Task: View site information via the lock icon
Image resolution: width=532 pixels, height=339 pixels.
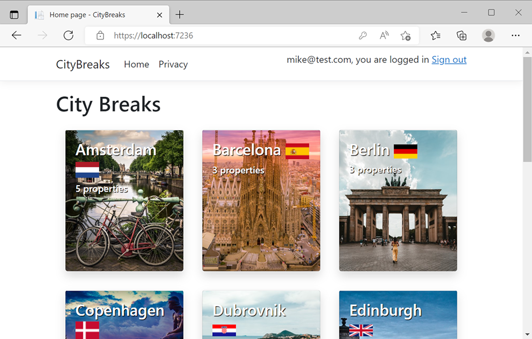Action: click(x=100, y=35)
